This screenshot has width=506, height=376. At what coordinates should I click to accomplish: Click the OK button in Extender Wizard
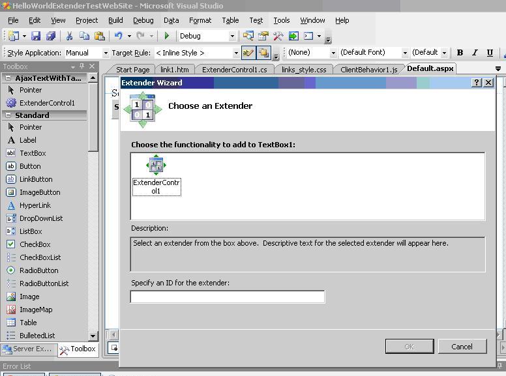409,346
